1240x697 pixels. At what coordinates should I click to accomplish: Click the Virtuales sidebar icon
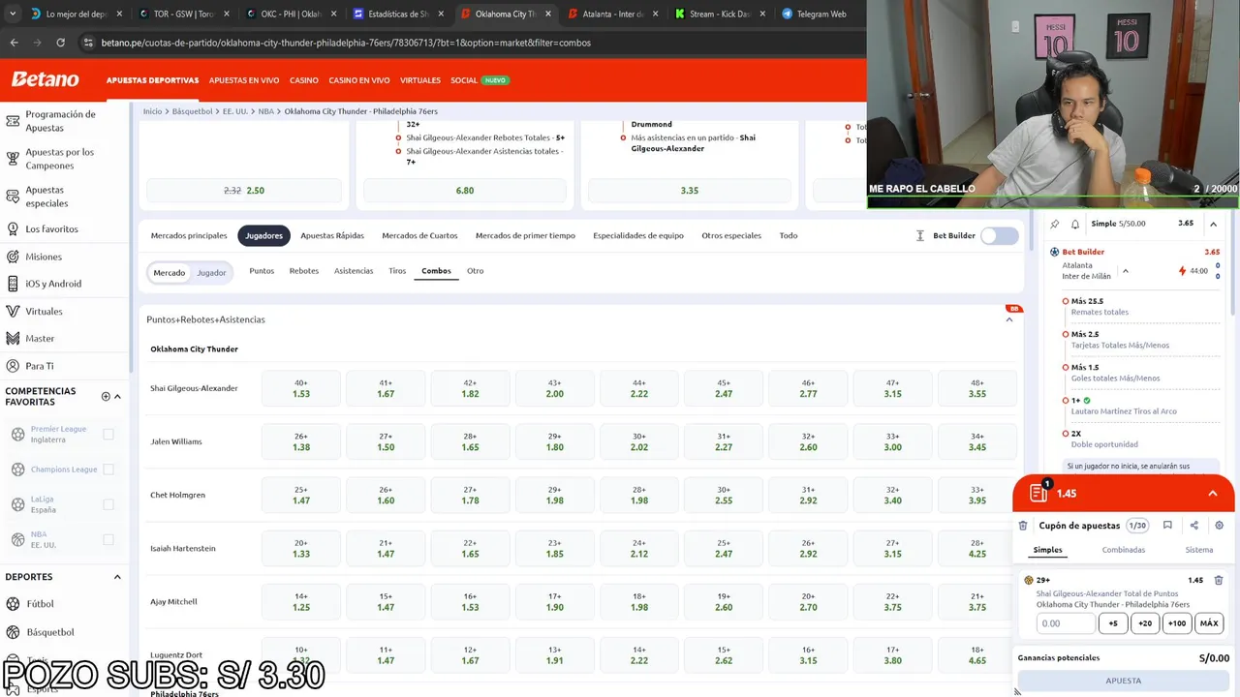pyautogui.click(x=13, y=312)
